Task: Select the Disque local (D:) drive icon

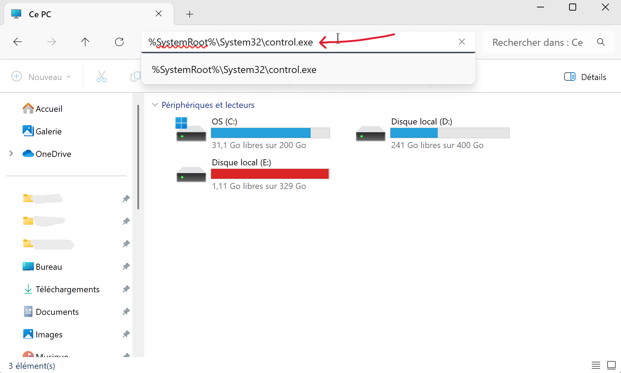Action: [x=370, y=134]
